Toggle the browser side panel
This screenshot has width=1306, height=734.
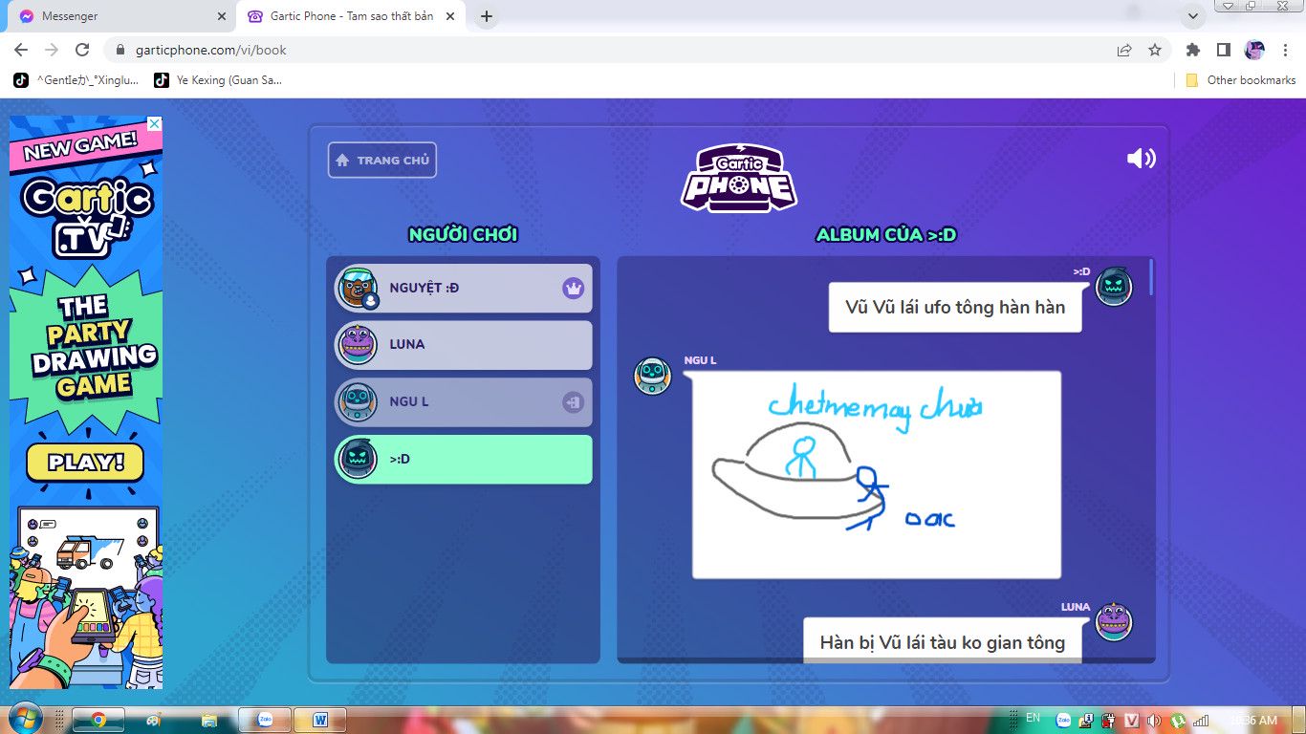[1223, 50]
